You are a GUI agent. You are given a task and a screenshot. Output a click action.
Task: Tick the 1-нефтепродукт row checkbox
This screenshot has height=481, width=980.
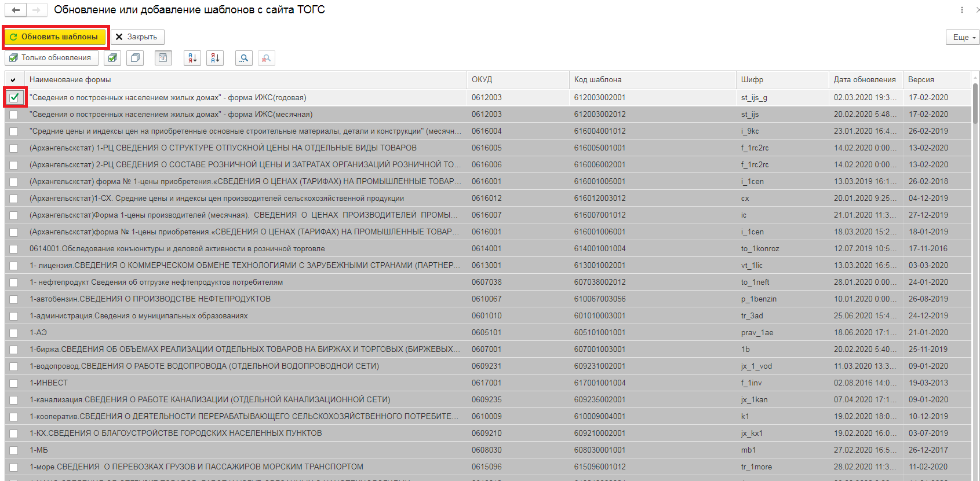click(14, 282)
